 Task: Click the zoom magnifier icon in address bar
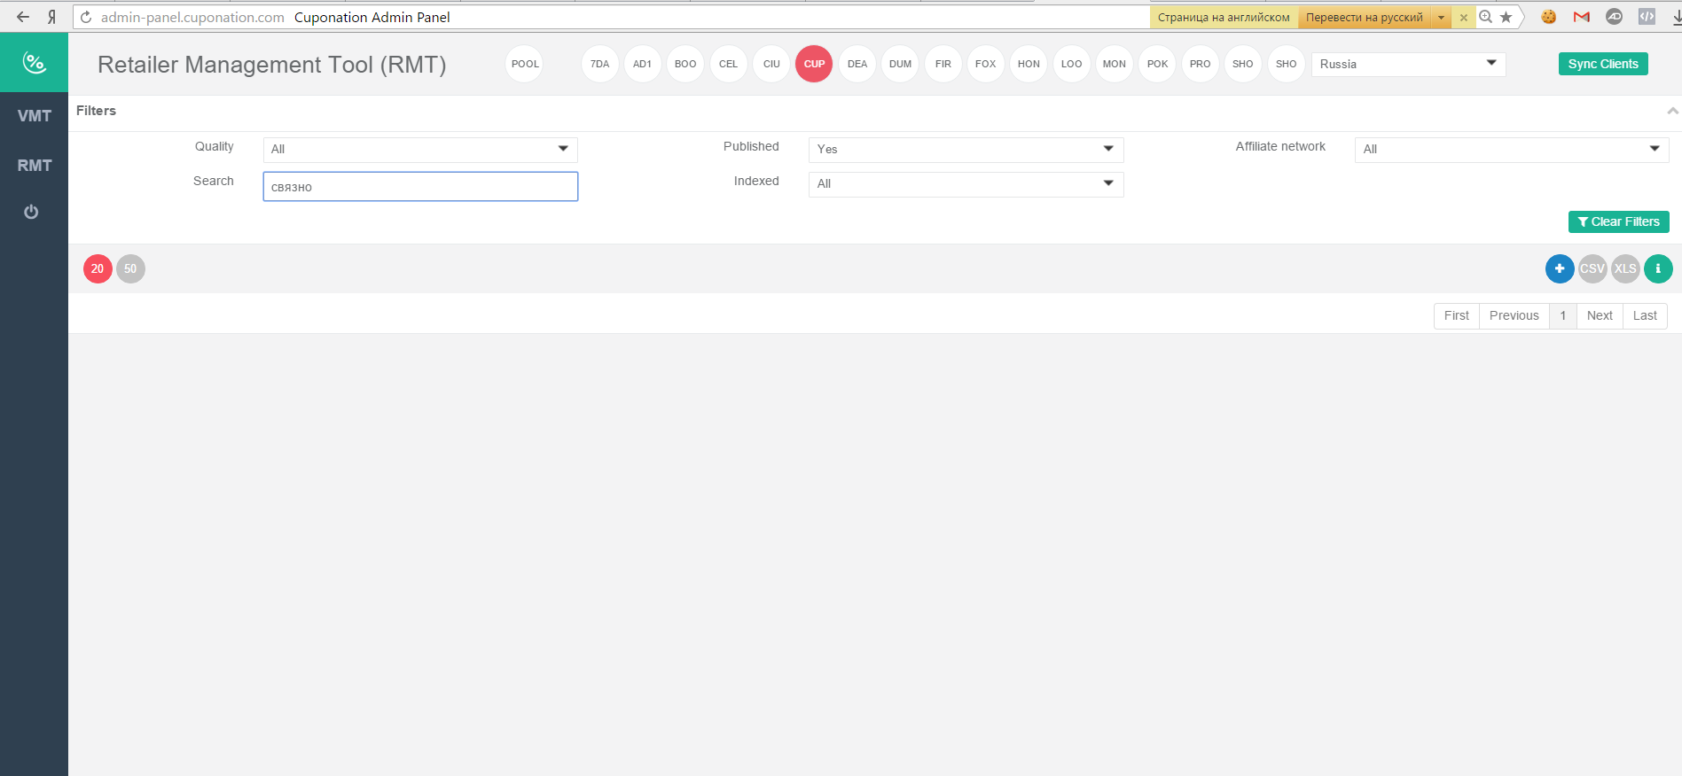click(x=1486, y=17)
